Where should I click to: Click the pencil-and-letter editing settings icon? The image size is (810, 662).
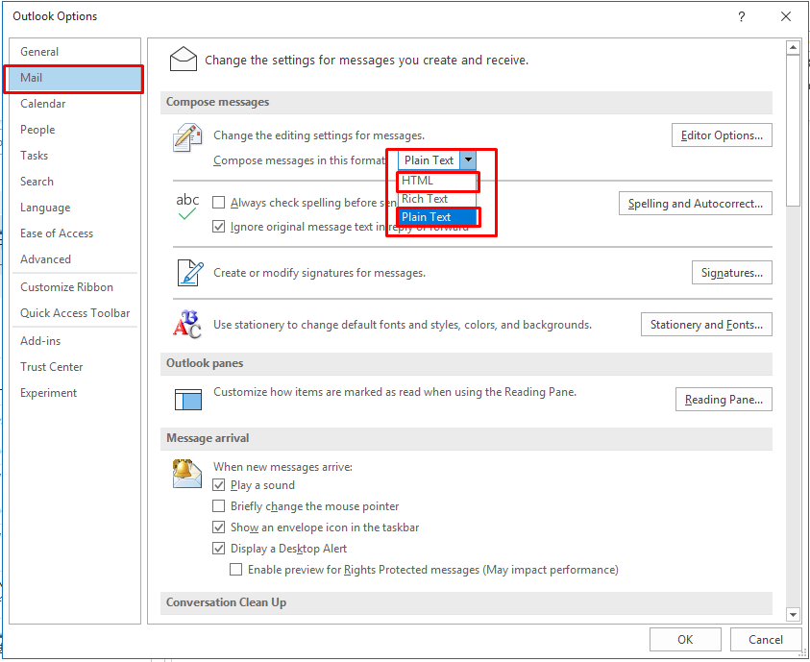187,137
